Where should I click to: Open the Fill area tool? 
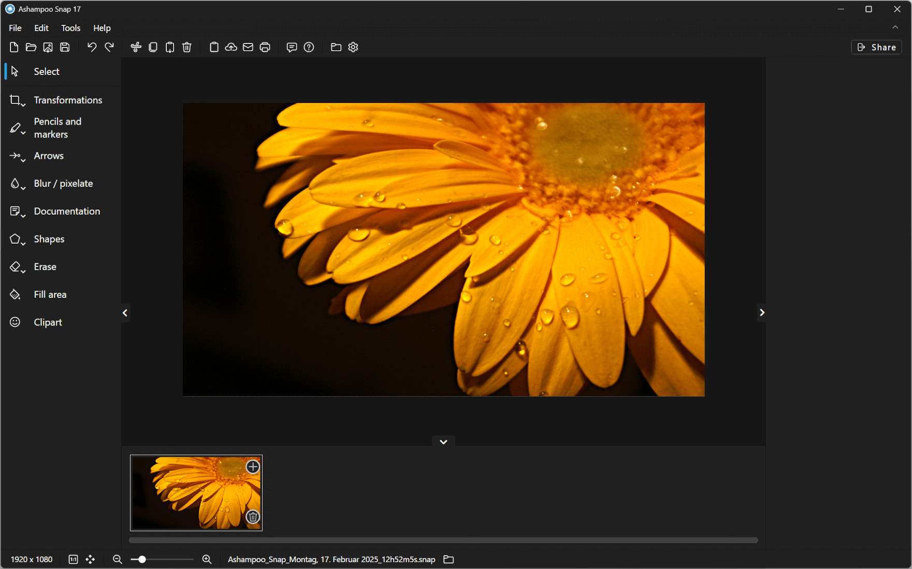coord(50,294)
